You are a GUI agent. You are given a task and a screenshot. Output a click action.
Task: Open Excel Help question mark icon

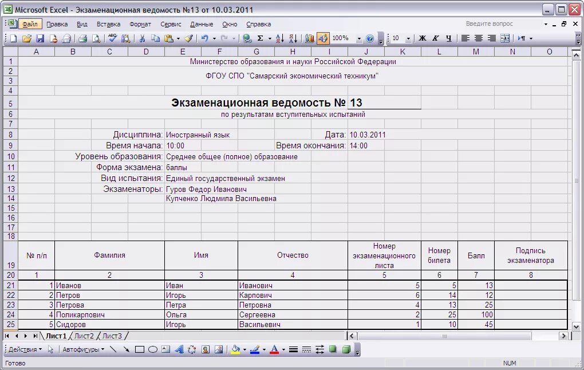370,38
